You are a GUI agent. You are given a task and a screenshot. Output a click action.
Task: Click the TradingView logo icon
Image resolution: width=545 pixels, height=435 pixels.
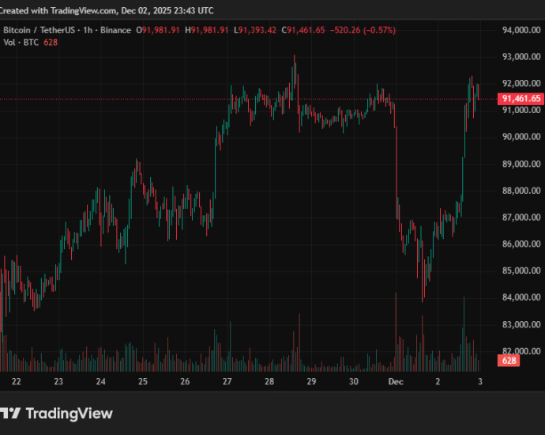(10, 414)
